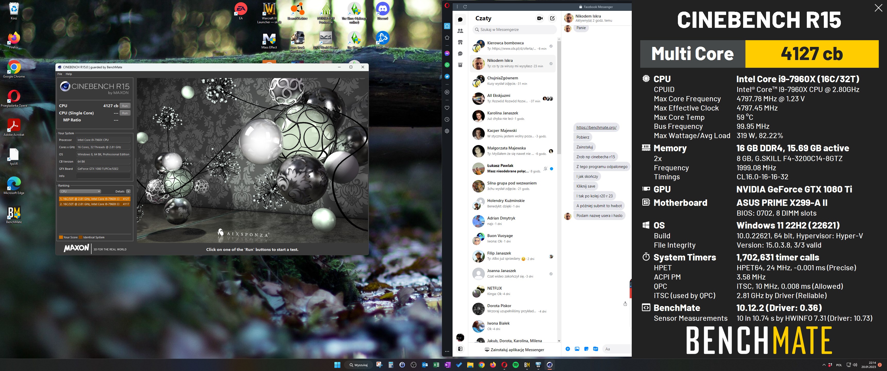Open ChujniaZgównem conversation
This screenshot has height=371, width=887.
512,81
